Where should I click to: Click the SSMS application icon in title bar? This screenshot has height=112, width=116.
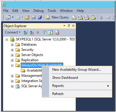(4, 4)
